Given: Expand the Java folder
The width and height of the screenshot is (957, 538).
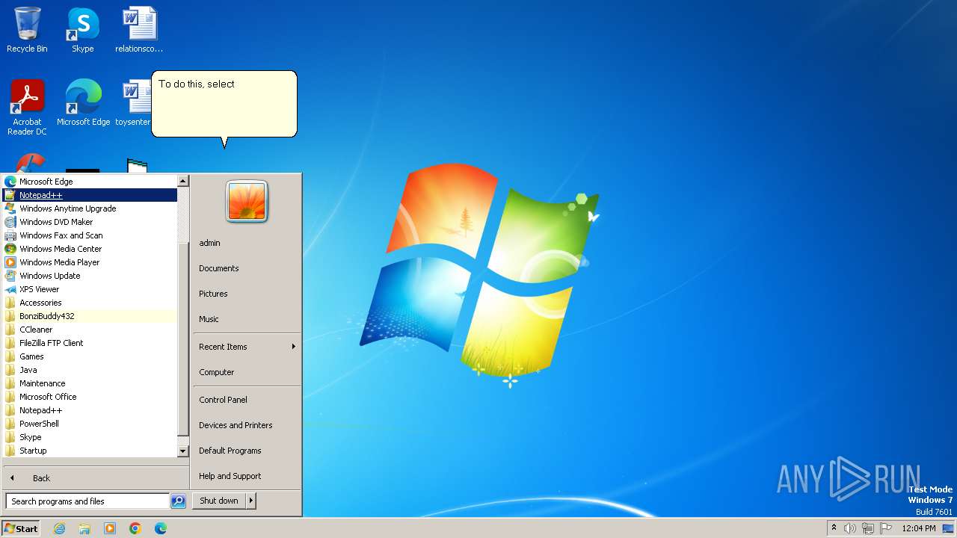Looking at the screenshot, I should (89, 370).
